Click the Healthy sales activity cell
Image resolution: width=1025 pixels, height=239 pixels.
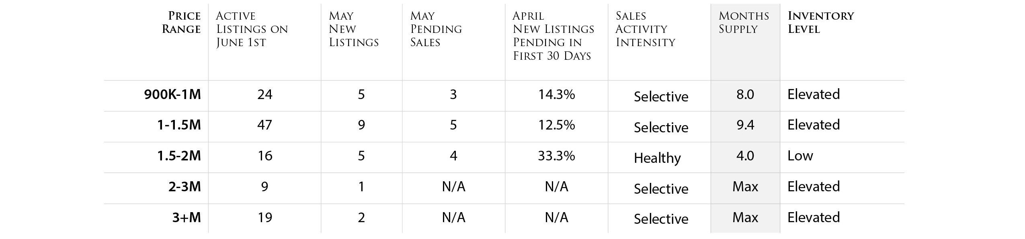click(657, 158)
